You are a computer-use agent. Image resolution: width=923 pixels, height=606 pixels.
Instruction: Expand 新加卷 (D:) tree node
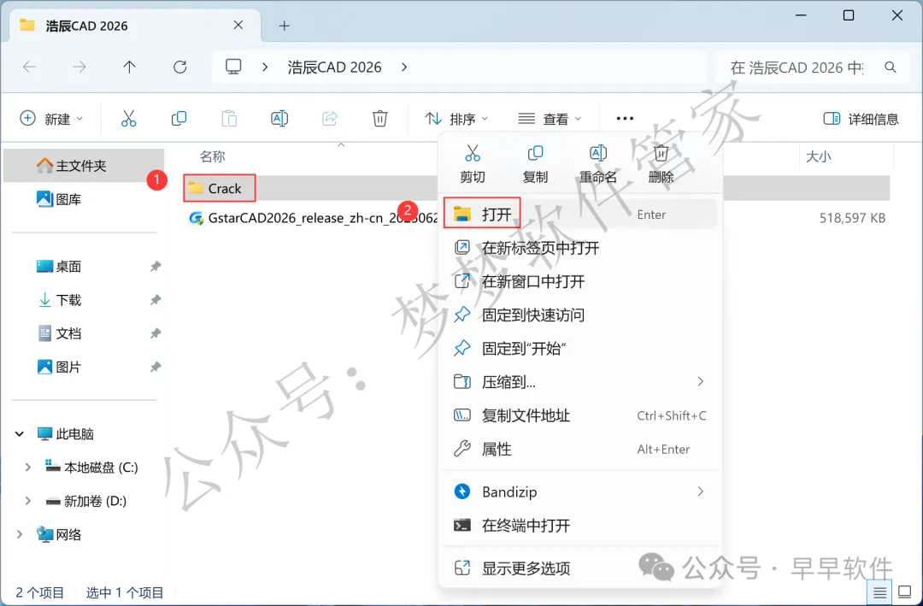pyautogui.click(x=27, y=501)
